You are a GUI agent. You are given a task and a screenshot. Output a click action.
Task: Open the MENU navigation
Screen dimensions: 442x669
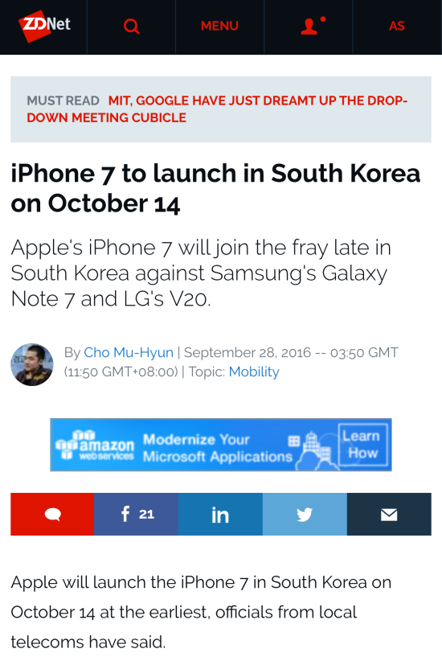pos(219,26)
